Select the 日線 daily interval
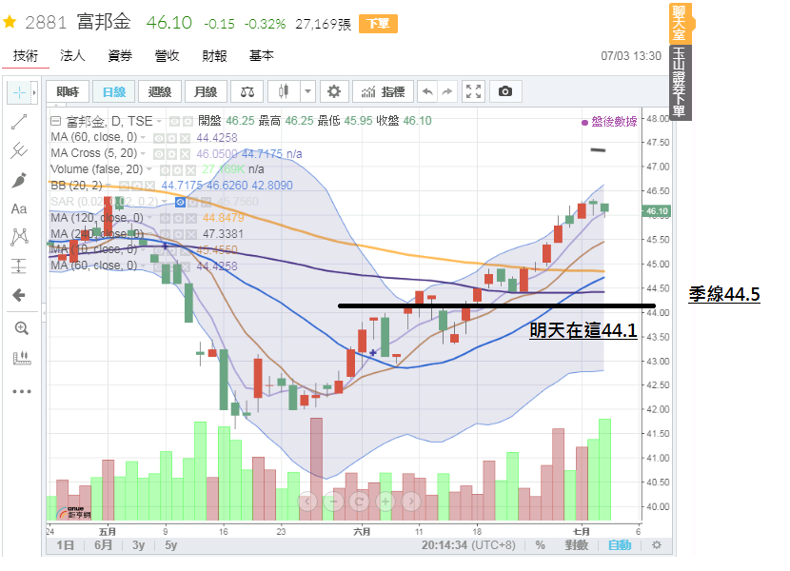This screenshot has width=790, height=571. [114, 91]
